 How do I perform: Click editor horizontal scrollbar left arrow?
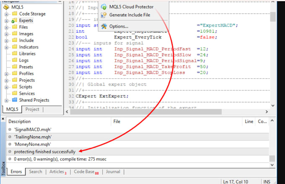point(67,112)
